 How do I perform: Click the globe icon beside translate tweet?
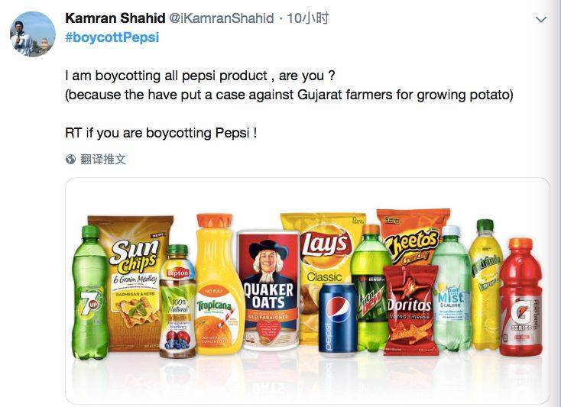pyautogui.click(x=71, y=160)
